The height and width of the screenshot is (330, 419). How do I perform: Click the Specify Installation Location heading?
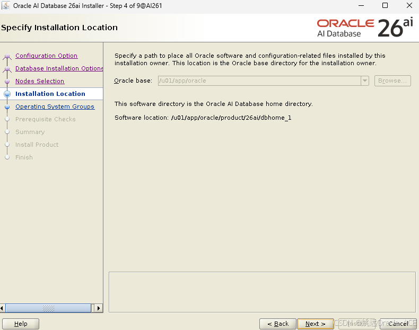(59, 28)
